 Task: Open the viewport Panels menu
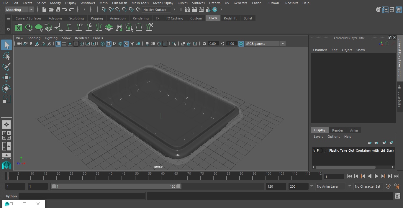click(x=98, y=38)
